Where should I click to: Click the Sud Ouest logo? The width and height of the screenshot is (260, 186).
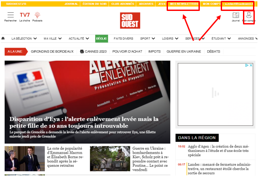tap(130, 21)
